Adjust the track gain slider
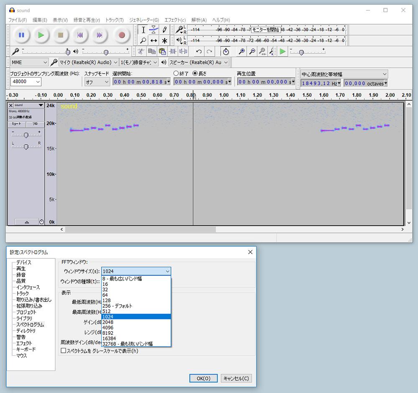This screenshot has width=418, height=393. click(26, 135)
